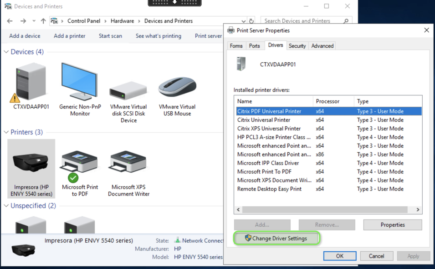
Task: Collapse the Printers (3) section
Action: [7, 132]
